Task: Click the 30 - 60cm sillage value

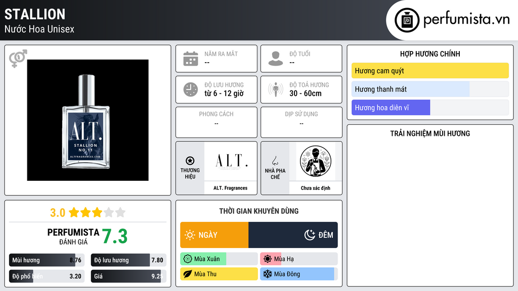Action: (x=306, y=93)
